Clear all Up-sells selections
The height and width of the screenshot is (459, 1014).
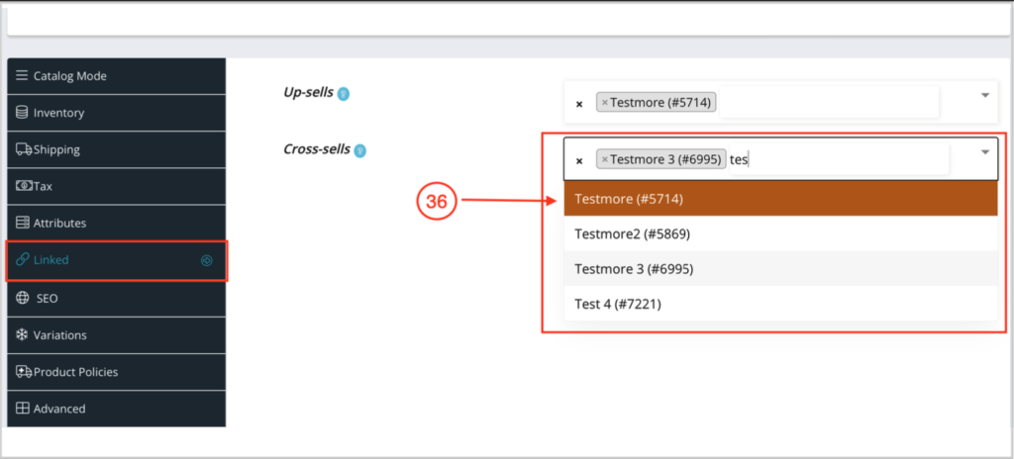pyautogui.click(x=579, y=103)
